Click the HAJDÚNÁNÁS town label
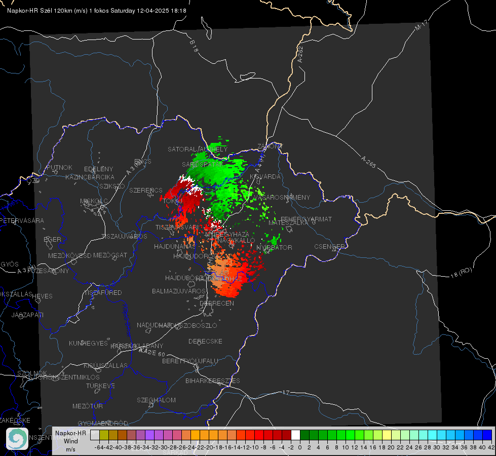 tap(175, 246)
